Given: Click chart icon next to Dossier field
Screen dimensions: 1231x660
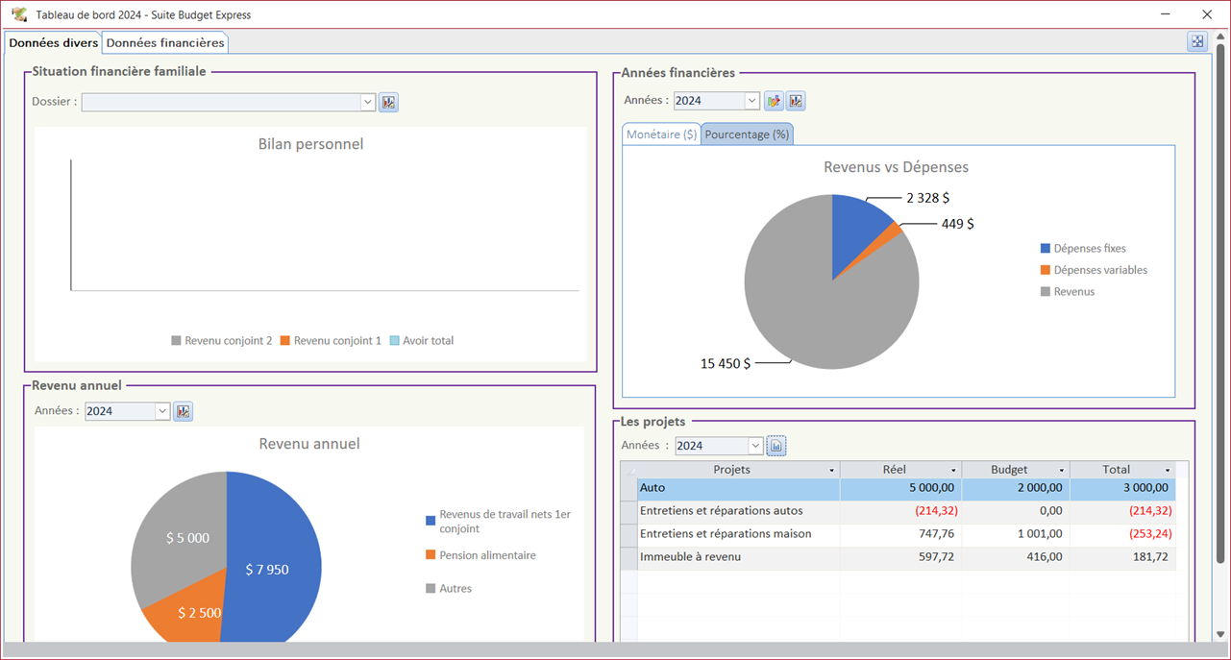Looking at the screenshot, I should click(x=388, y=102).
